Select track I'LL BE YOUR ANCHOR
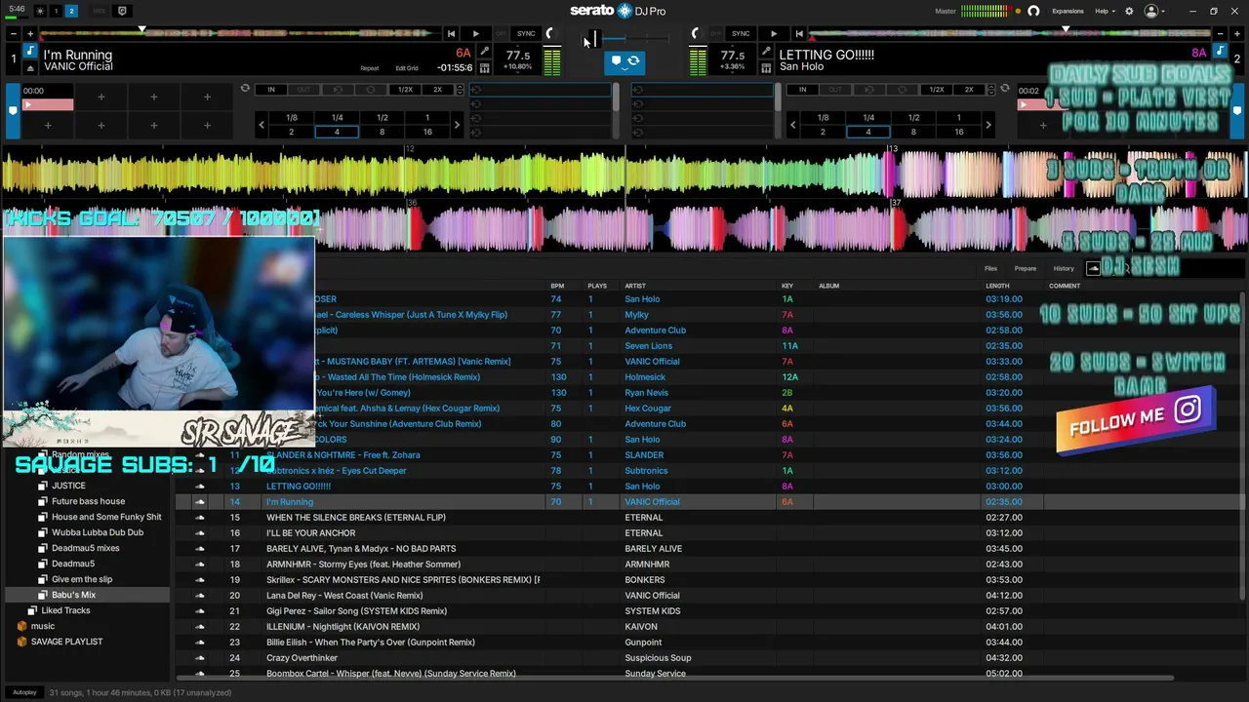The image size is (1249, 702). pos(310,533)
